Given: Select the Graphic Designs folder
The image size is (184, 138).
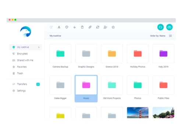Looking at the screenshot, I should point(86,54).
